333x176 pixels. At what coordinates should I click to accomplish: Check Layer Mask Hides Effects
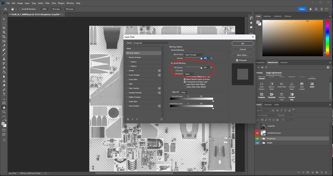click(185, 84)
